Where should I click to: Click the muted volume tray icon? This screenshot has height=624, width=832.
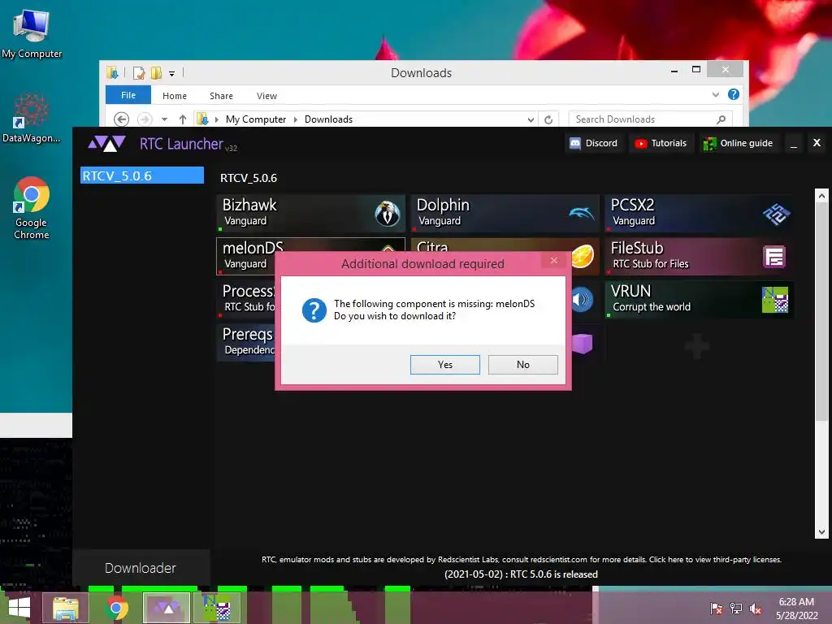pyautogui.click(x=755, y=609)
